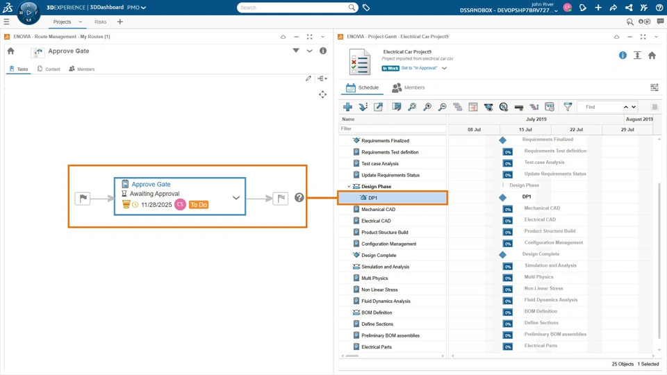Open the hamburger menu at the left
Viewport: 667px width, 375px height.
[x=6, y=22]
